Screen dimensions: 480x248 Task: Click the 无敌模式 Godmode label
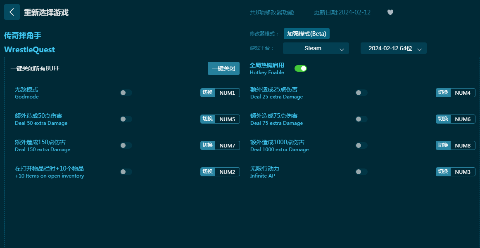[x=26, y=93]
